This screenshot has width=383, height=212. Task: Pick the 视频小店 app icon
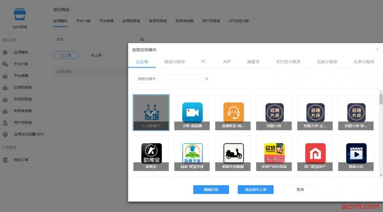(x=356, y=153)
